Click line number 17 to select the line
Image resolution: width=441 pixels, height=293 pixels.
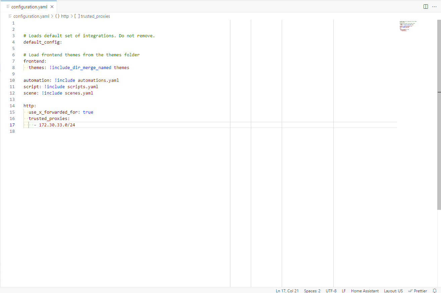coord(12,125)
